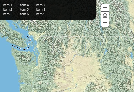Select Item 8 in the grid
This screenshot has height=92, width=134.
pyautogui.click(x=44, y=10)
